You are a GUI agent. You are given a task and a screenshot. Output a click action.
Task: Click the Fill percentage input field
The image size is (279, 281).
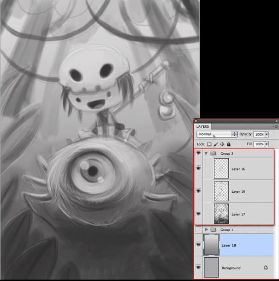[x=259, y=144]
